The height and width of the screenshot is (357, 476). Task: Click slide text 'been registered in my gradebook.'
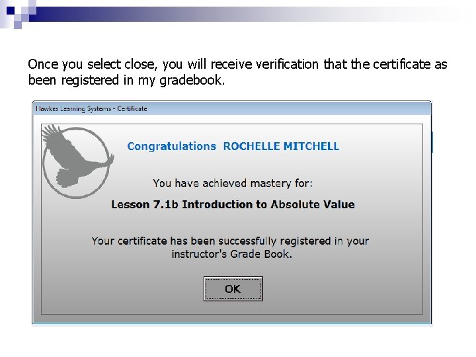click(126, 81)
